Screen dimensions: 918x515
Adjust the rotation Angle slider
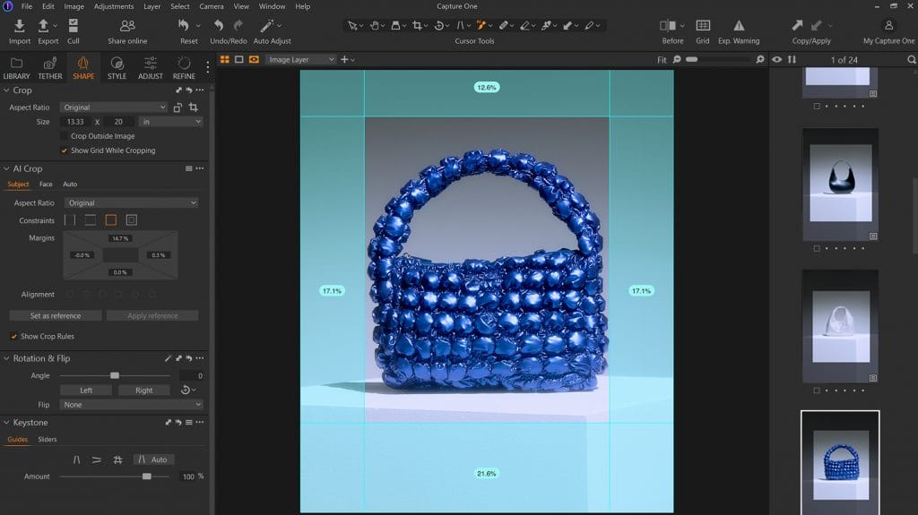coord(115,375)
